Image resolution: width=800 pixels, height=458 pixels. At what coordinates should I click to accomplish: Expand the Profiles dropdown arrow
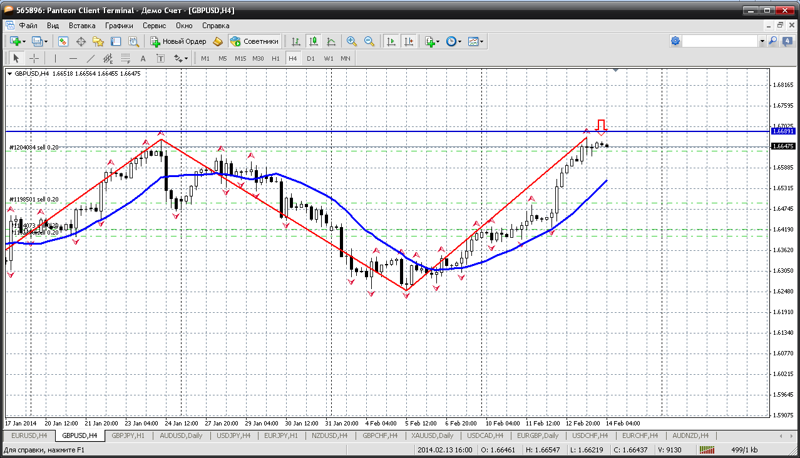click(46, 42)
